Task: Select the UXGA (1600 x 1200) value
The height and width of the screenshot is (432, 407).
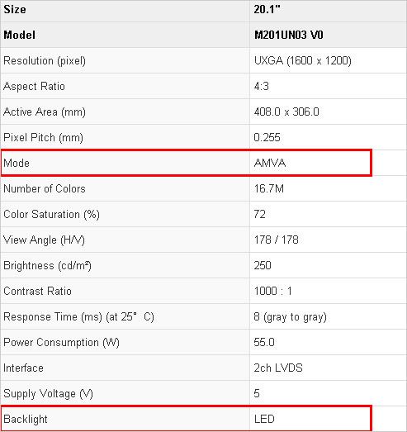Action: [x=303, y=60]
